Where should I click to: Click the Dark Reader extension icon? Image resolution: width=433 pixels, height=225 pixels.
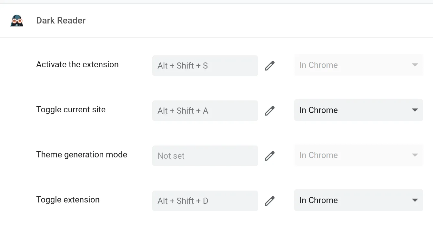[x=17, y=21]
